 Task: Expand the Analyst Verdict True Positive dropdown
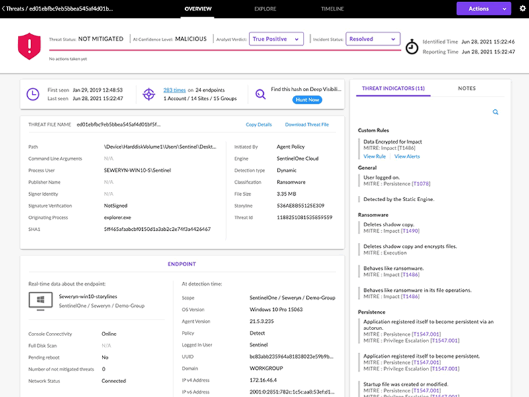pos(276,39)
